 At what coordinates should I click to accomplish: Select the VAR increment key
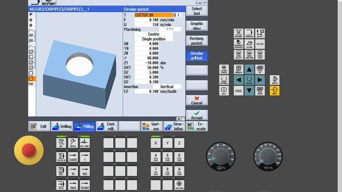click(73, 157)
